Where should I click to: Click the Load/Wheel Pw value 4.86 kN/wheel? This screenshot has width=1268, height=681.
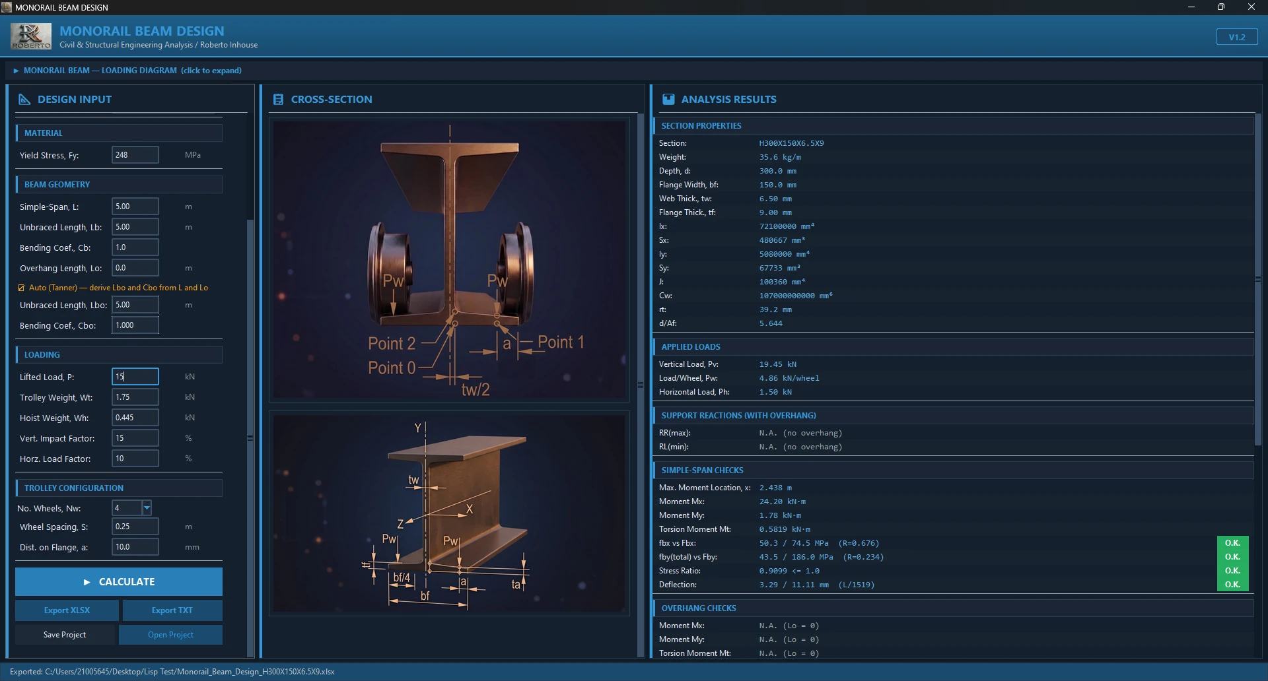789,378
